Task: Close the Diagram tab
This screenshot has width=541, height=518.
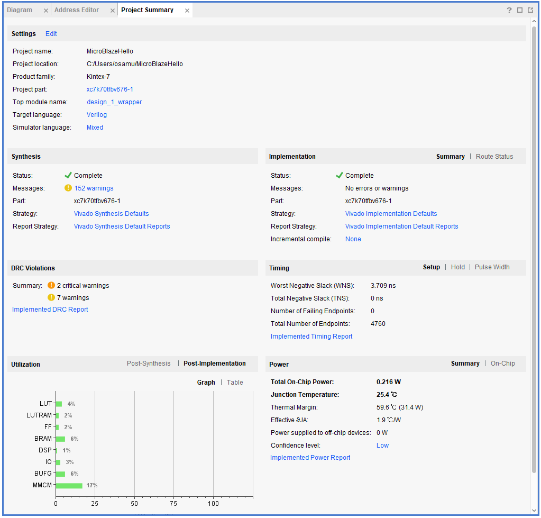Action: [45, 11]
